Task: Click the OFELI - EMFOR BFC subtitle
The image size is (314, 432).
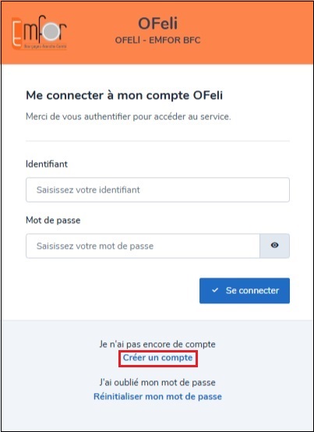Action: pos(157,41)
